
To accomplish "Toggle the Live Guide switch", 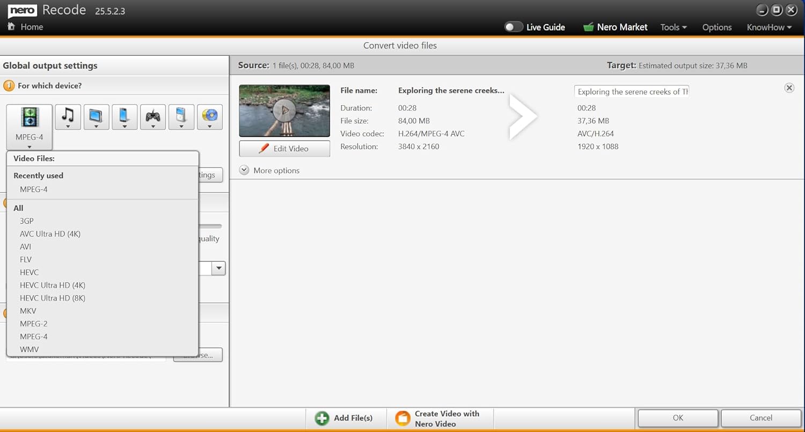I will (x=514, y=27).
